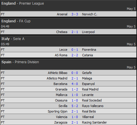
Task: Open the Sevilla 5 - 2 score
Action: click(75, 106)
